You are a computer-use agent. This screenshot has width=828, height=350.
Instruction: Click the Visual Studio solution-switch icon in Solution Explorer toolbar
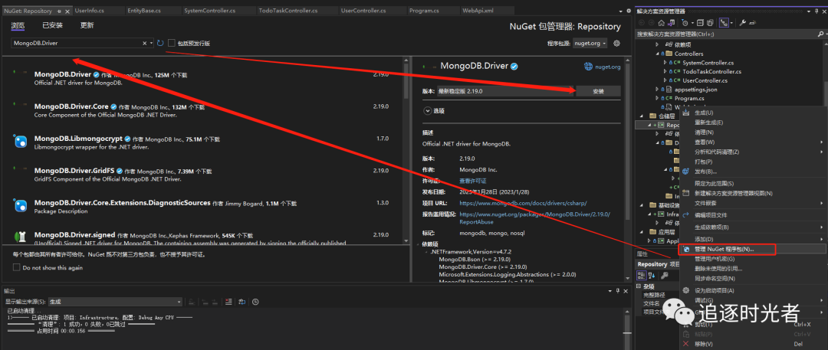coord(672,23)
